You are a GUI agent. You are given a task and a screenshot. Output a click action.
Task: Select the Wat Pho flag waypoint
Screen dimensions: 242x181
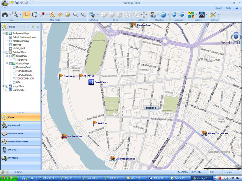click(x=95, y=123)
